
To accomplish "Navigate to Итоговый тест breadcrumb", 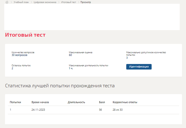I will [x=69, y=2].
